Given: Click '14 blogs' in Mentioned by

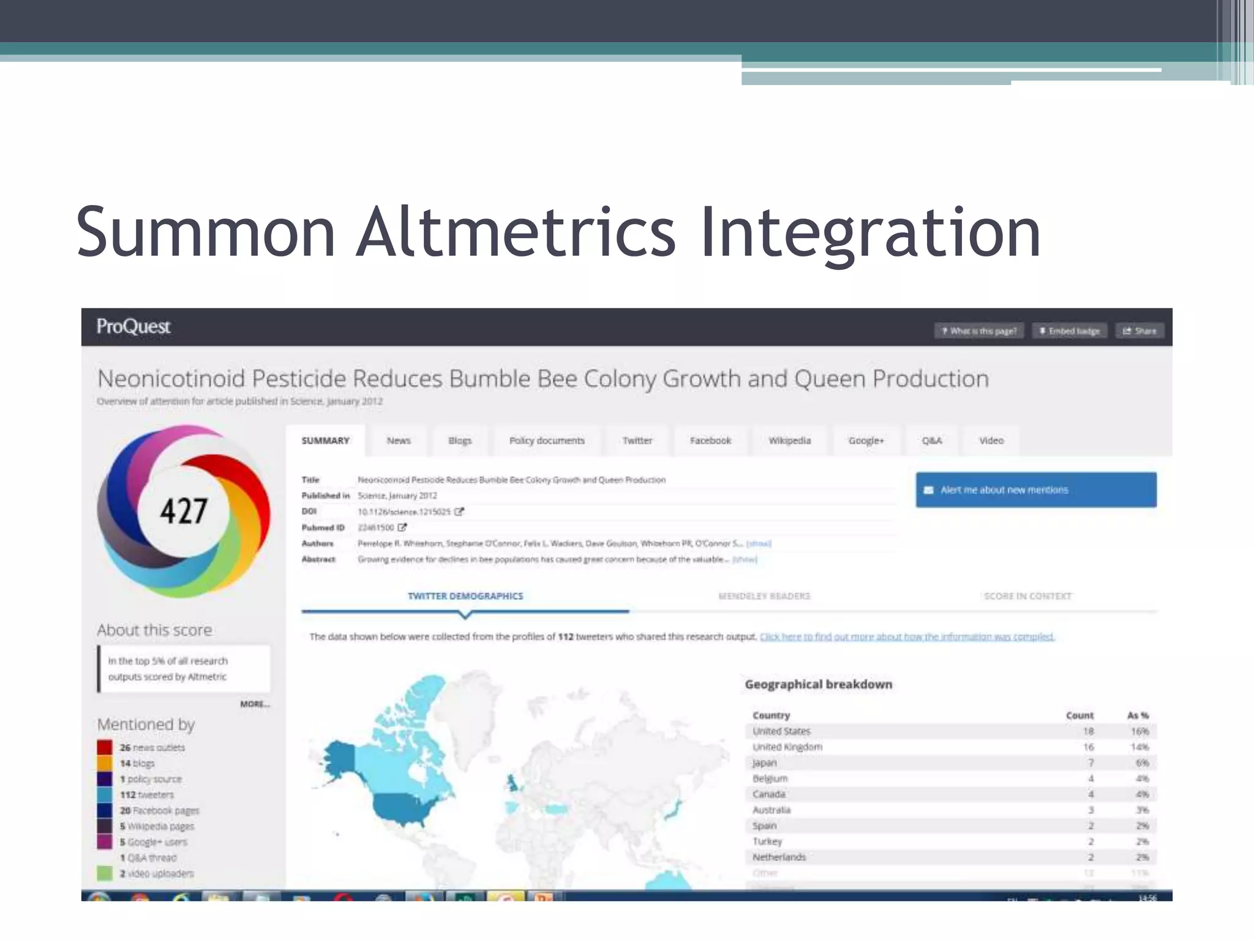Looking at the screenshot, I should click(137, 764).
